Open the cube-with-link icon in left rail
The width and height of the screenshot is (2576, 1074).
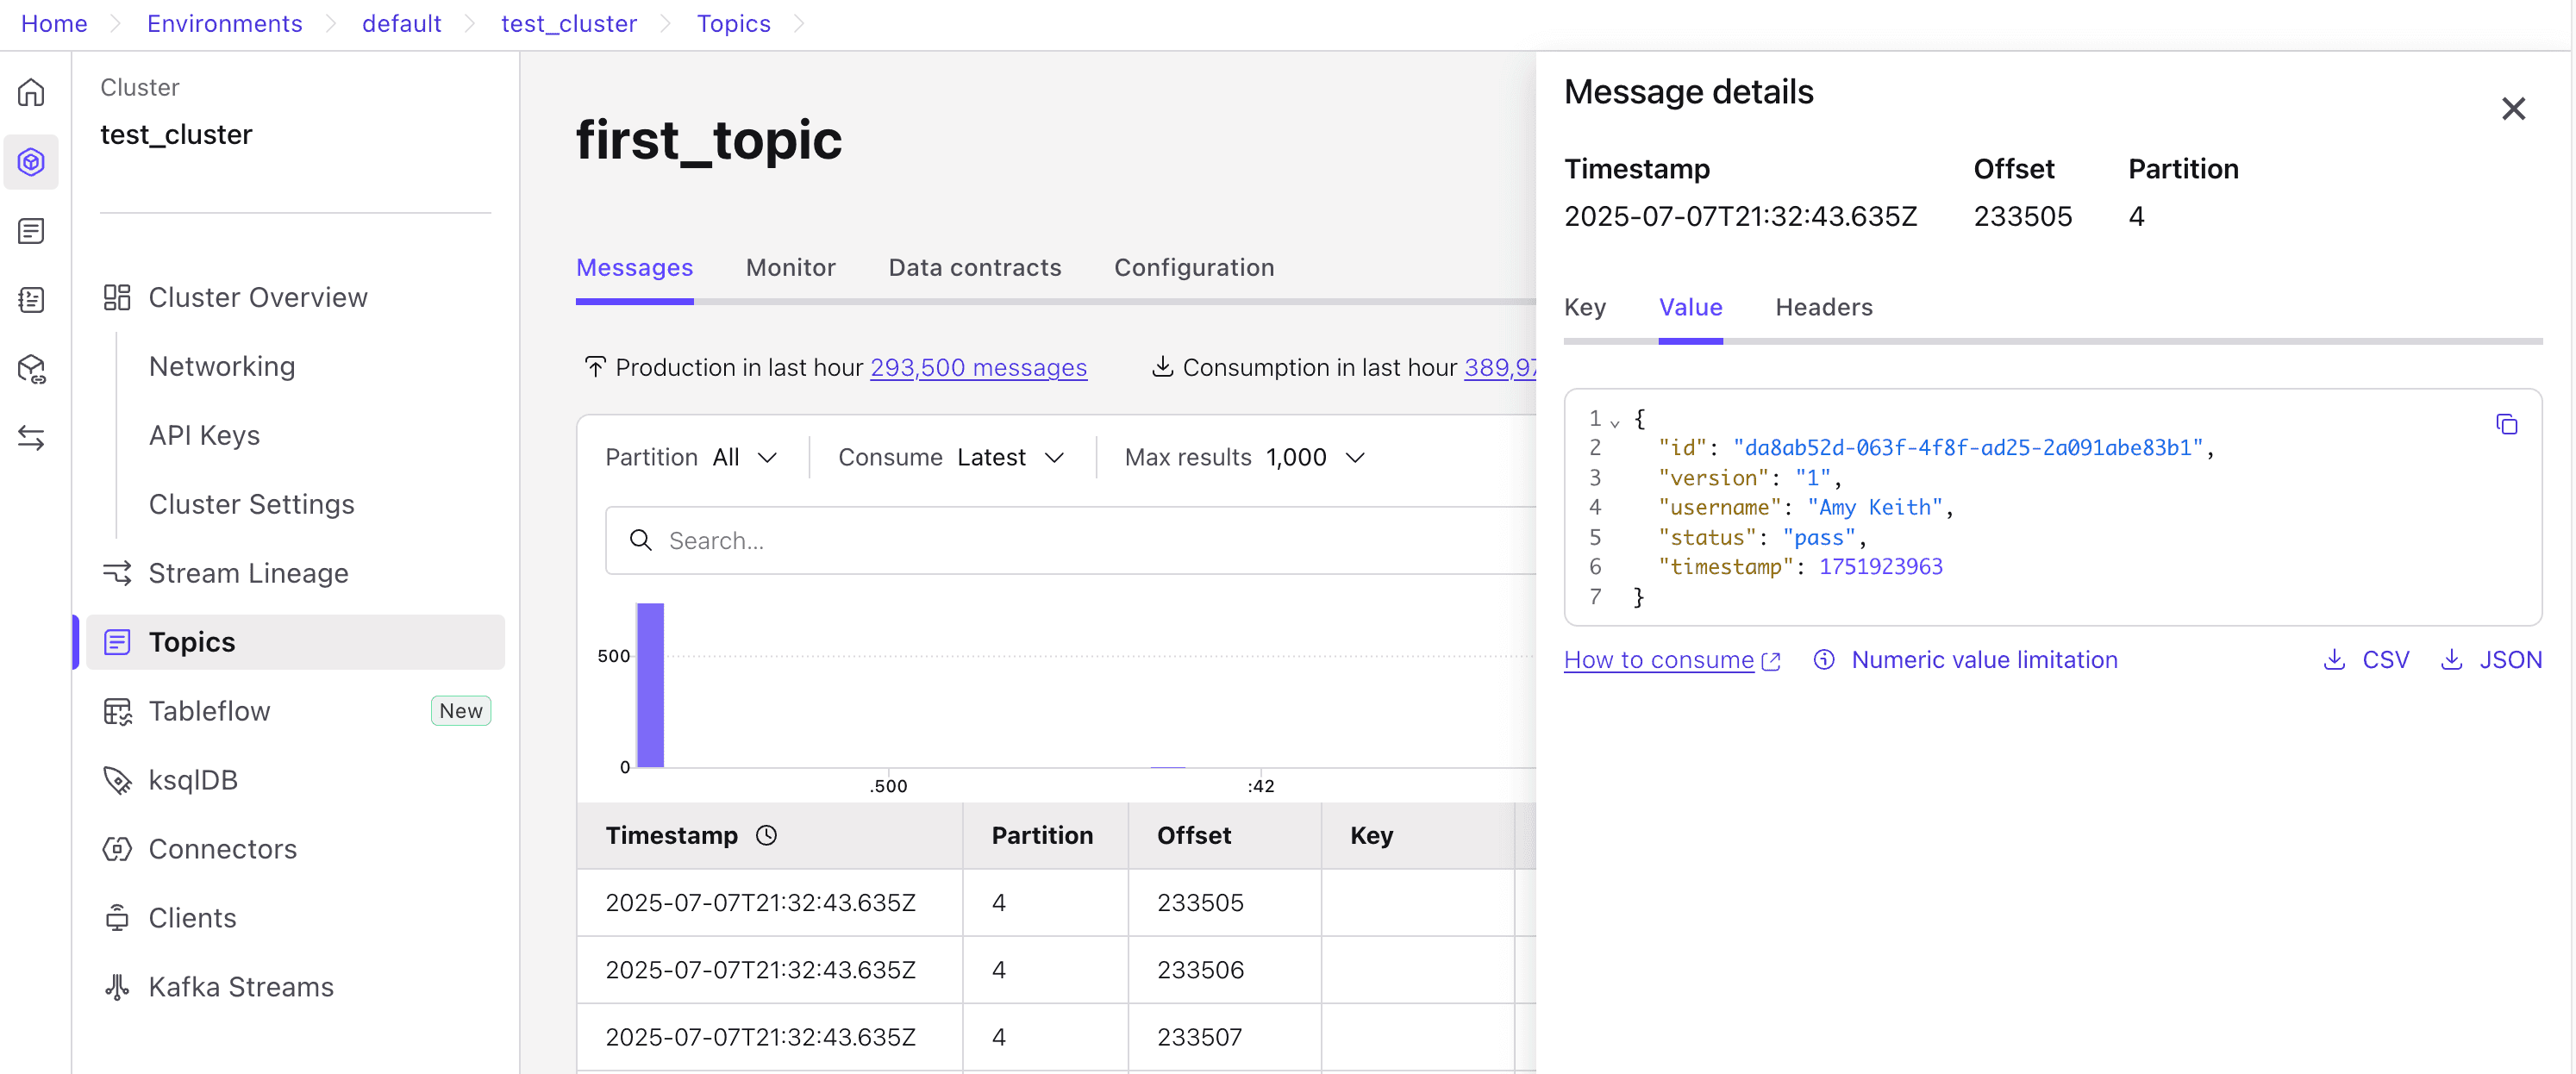(x=31, y=368)
